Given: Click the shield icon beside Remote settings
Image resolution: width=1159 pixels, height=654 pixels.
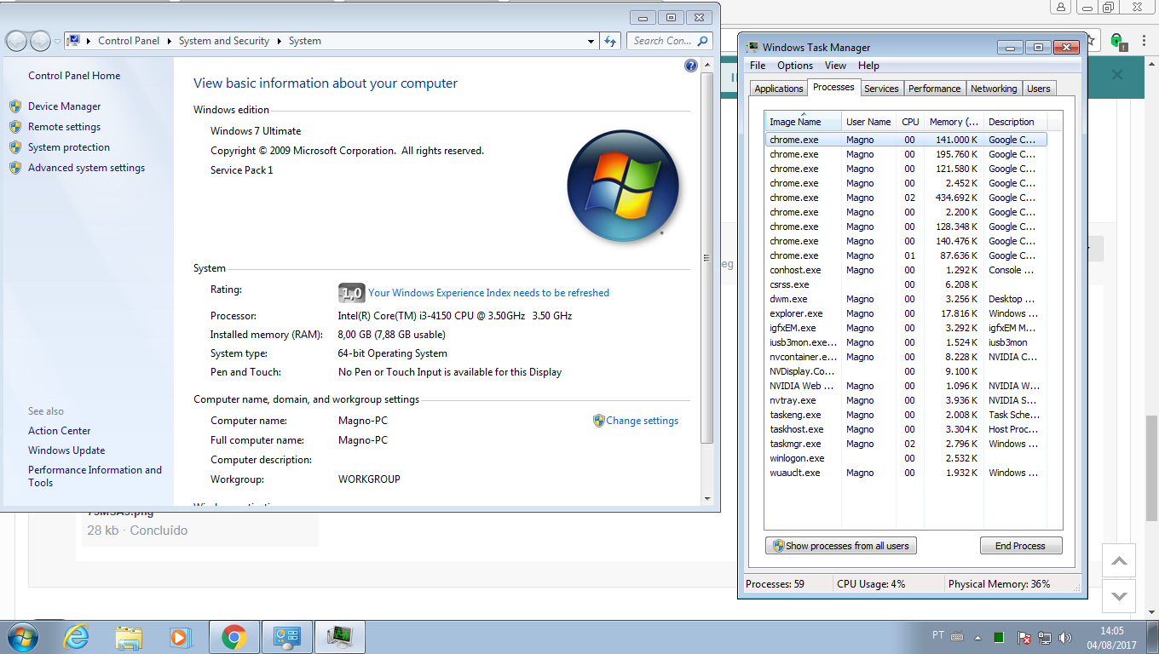Looking at the screenshot, I should [x=15, y=127].
